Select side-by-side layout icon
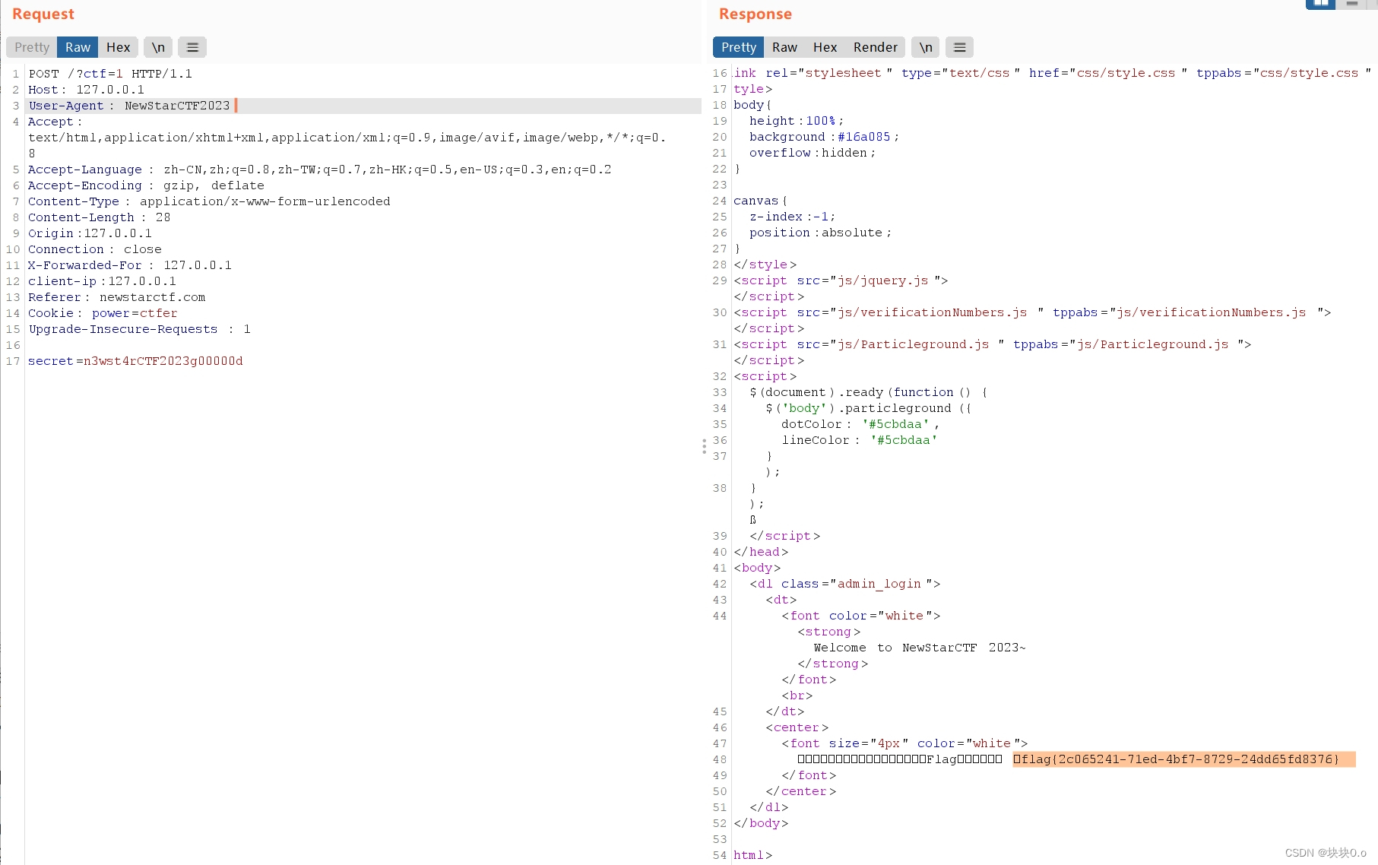1378x865 pixels. 1321,4
